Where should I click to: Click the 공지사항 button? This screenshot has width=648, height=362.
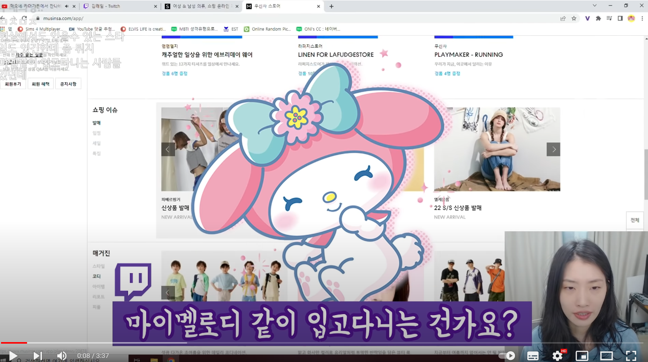(68, 84)
